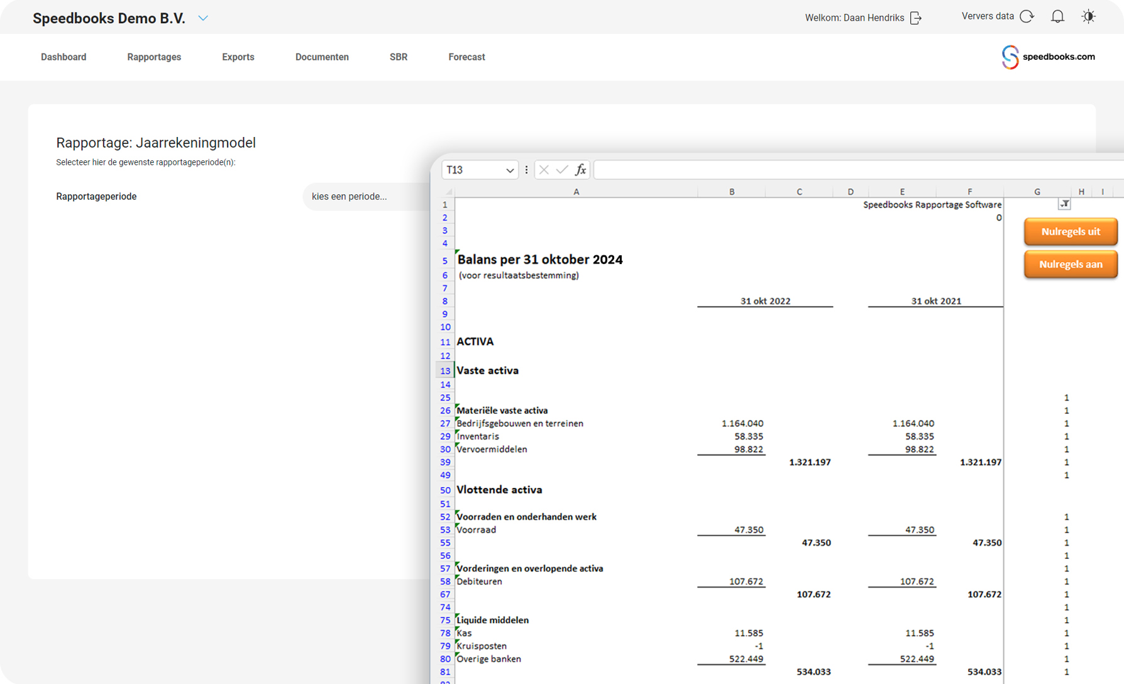Select column A header in the spreadsheet

pyautogui.click(x=576, y=192)
